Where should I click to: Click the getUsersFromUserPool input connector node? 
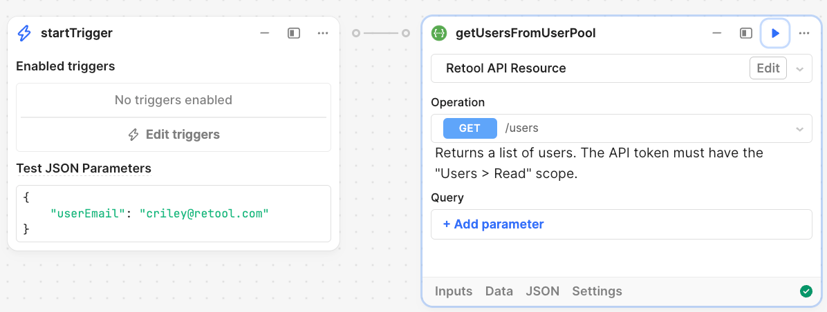pyautogui.click(x=406, y=33)
